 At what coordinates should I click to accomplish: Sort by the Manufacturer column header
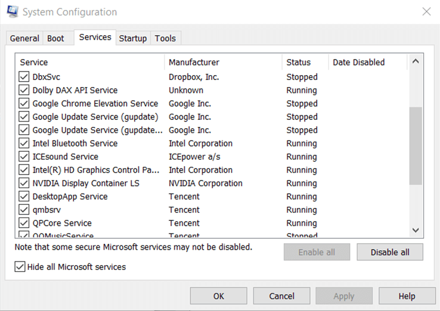coord(224,62)
